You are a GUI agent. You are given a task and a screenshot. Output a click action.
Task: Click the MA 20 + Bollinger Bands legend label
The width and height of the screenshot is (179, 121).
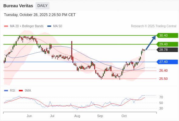coord(27,26)
